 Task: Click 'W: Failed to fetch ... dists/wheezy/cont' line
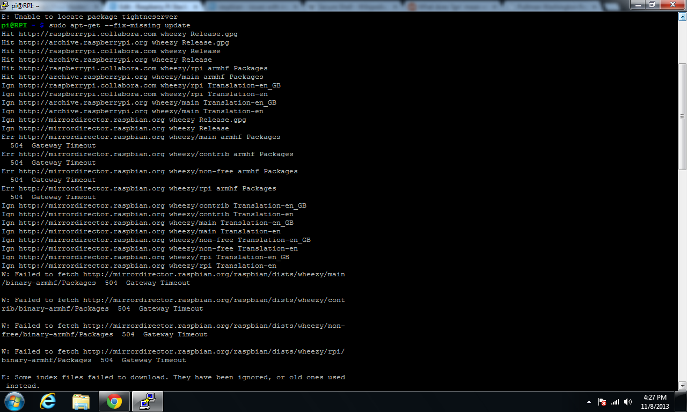coord(173,300)
